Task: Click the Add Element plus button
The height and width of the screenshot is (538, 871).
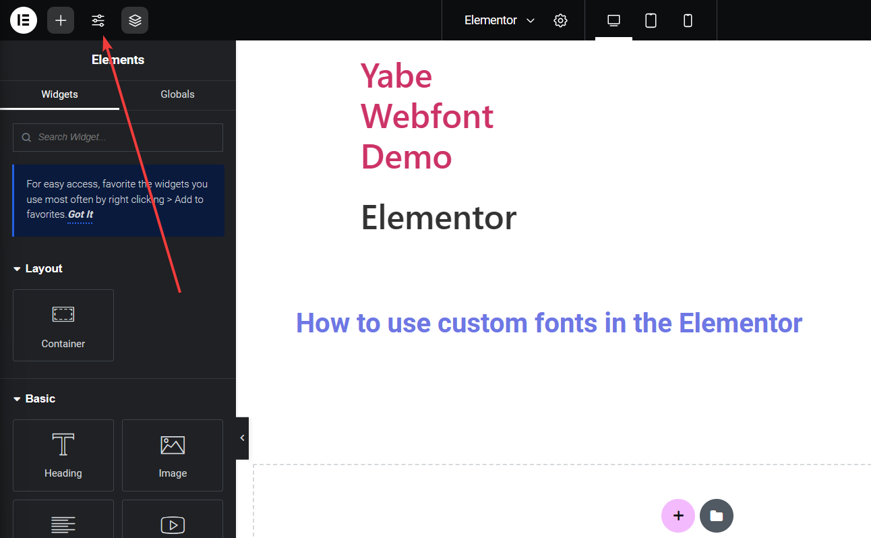Action: pyautogui.click(x=61, y=20)
